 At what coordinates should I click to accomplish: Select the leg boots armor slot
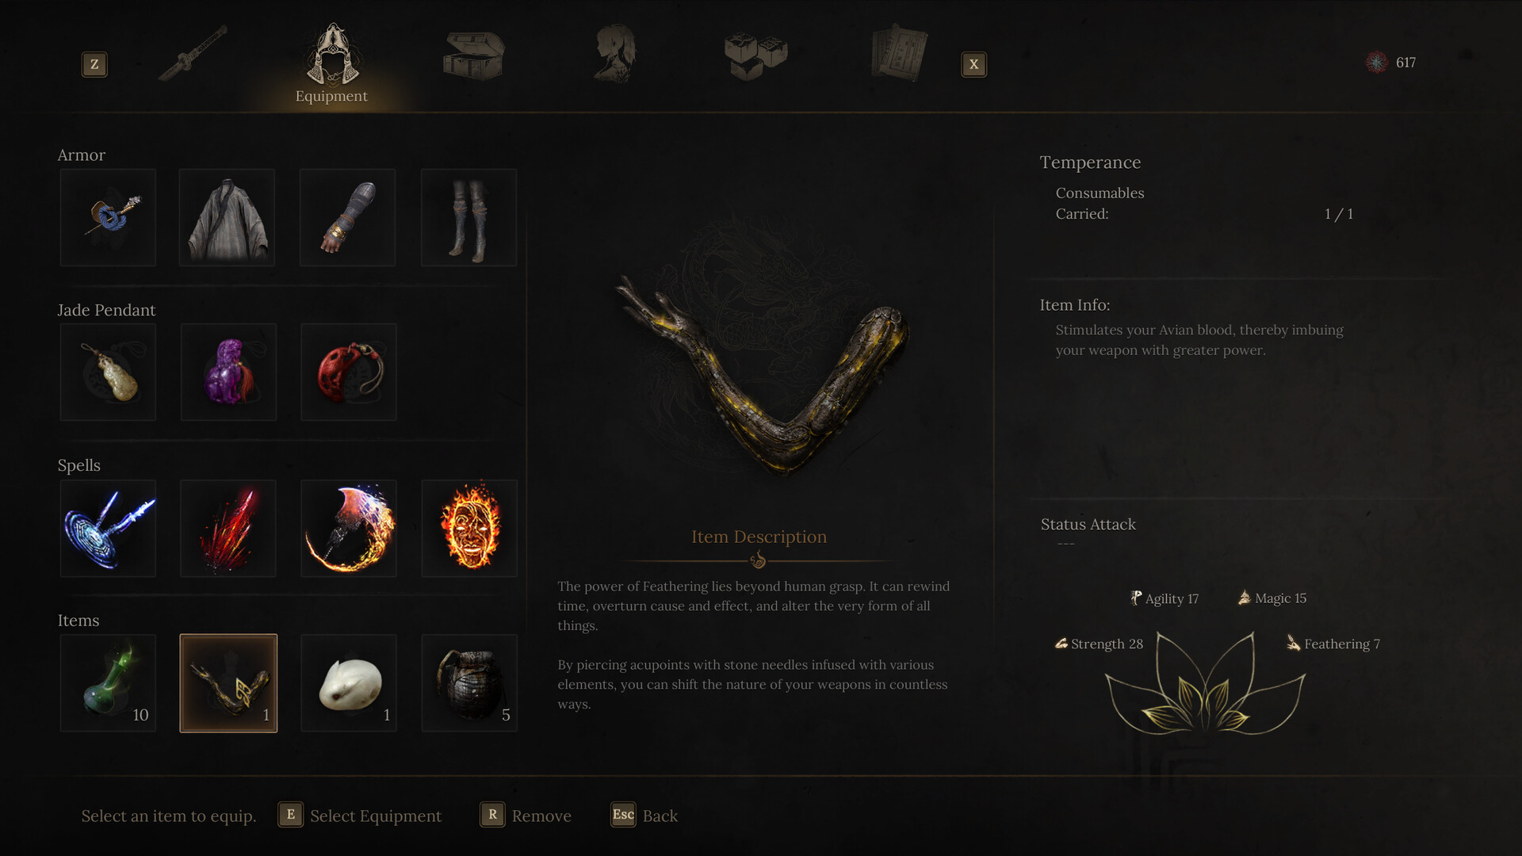tap(468, 217)
